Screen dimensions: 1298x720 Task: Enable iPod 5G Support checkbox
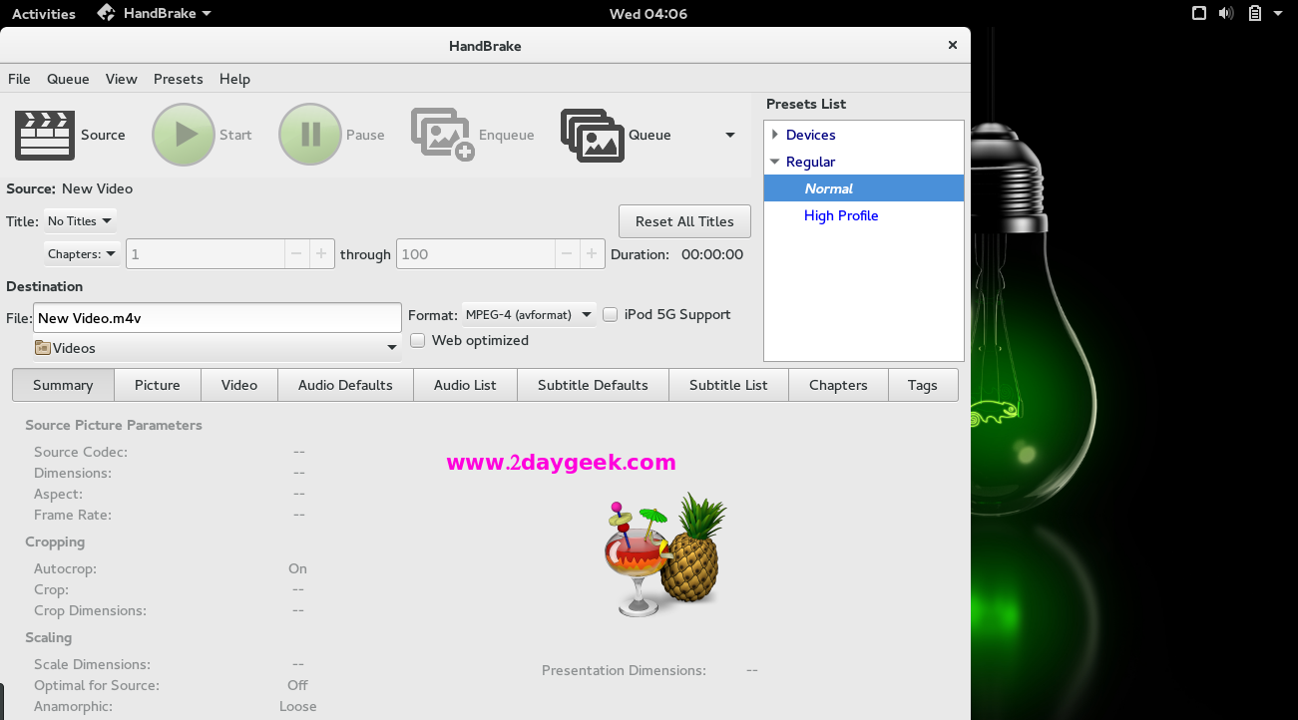(611, 315)
